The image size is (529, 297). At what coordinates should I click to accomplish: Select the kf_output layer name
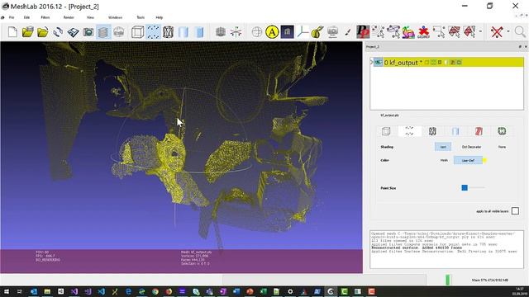403,63
